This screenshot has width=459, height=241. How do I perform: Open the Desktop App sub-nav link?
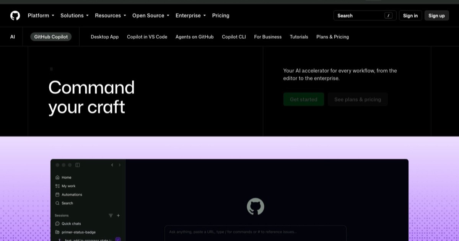105,37
